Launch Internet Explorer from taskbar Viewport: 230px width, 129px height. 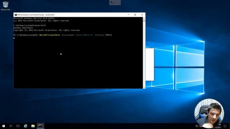click(x=26, y=126)
